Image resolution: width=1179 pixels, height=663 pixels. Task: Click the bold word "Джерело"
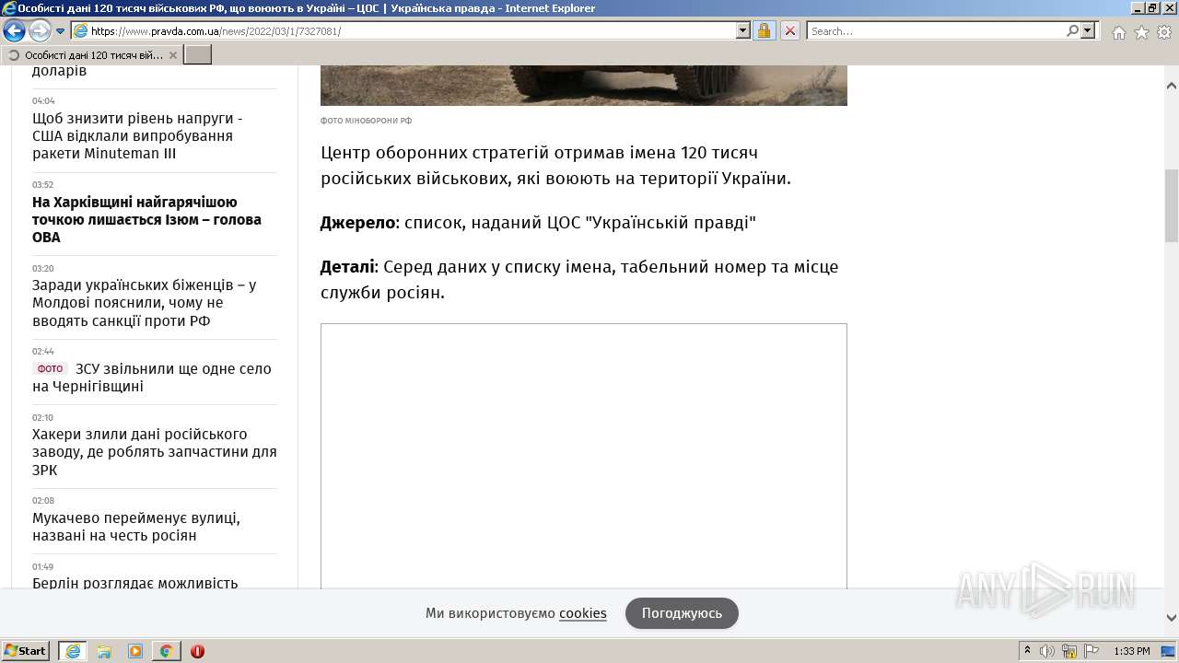[357, 223]
